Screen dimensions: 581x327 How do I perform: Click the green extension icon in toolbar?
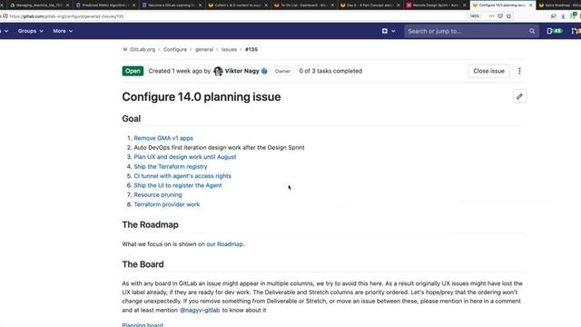pyautogui.click(x=573, y=15)
